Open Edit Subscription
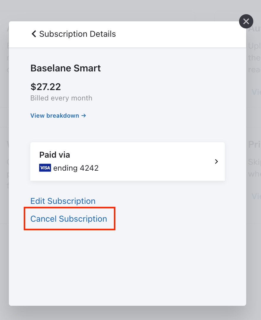The image size is (261, 320). pos(63,201)
